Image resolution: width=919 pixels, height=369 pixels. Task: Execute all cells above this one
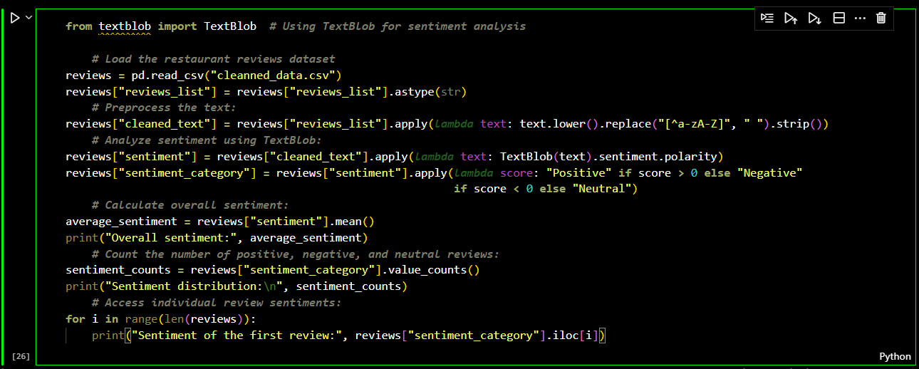click(791, 19)
